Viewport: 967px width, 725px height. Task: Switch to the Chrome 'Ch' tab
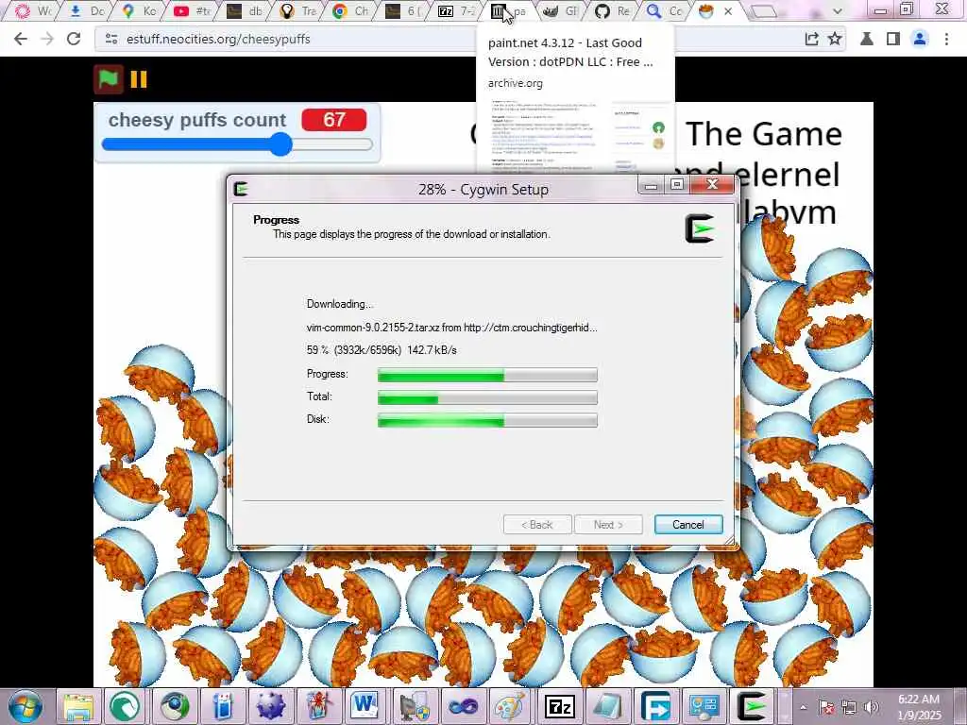(x=349, y=10)
